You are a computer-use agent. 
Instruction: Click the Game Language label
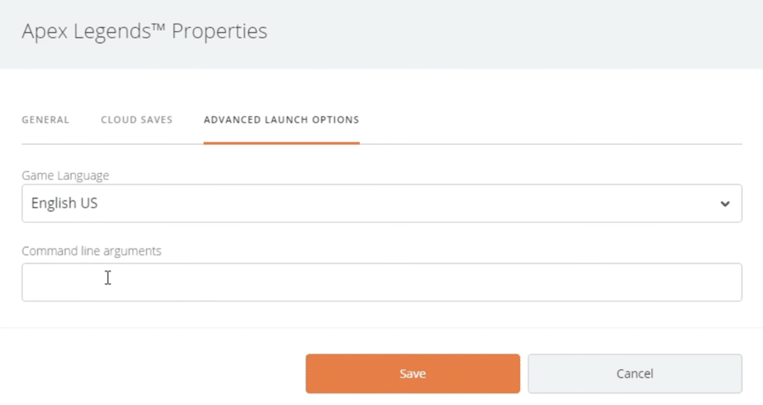[x=66, y=176]
